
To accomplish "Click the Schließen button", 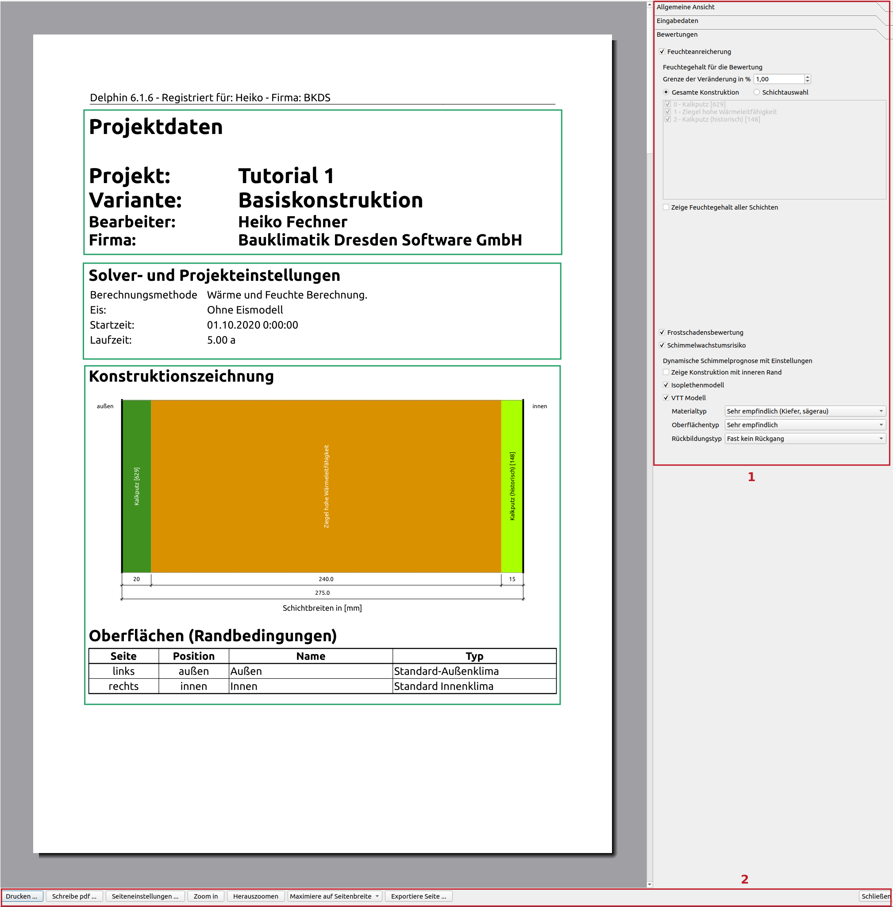I will 875,896.
